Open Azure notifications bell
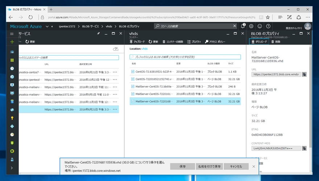The height and width of the screenshot is (181, 319). 243,26
